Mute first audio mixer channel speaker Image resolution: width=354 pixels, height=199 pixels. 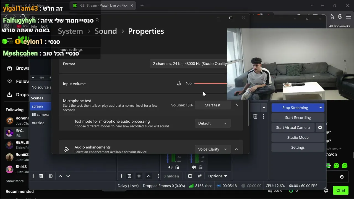(170, 167)
